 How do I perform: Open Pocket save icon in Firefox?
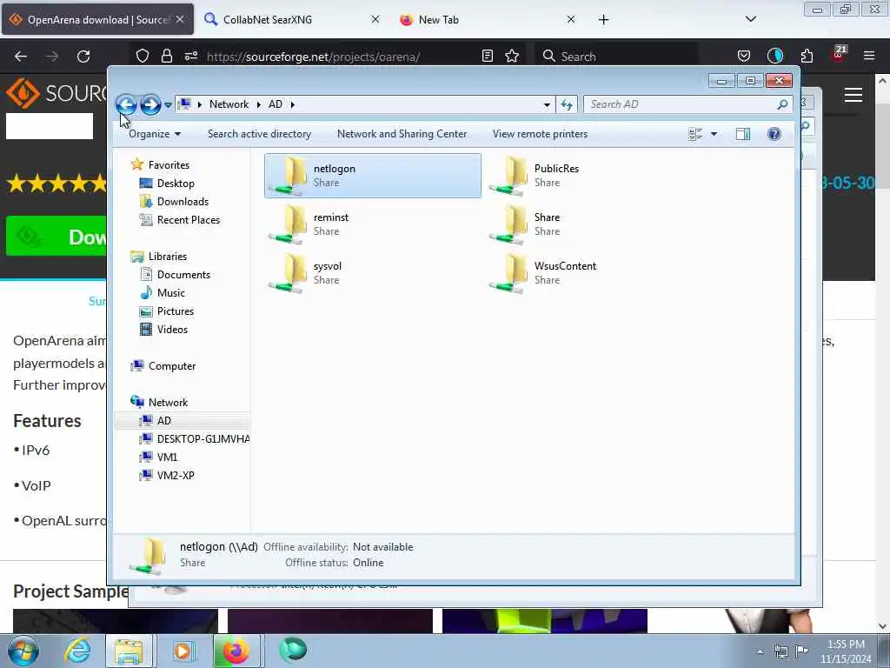[744, 56]
